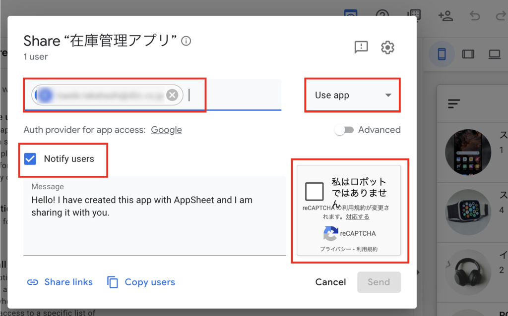508x316 pixels.
Task: Switch to desktop preview icon
Action: pyautogui.click(x=494, y=54)
